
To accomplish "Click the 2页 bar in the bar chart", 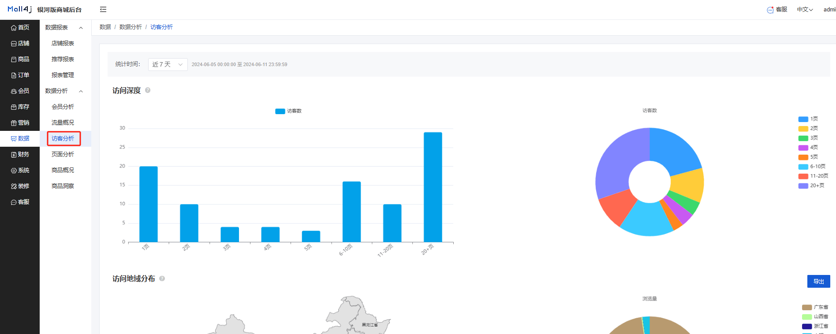I will [x=189, y=223].
